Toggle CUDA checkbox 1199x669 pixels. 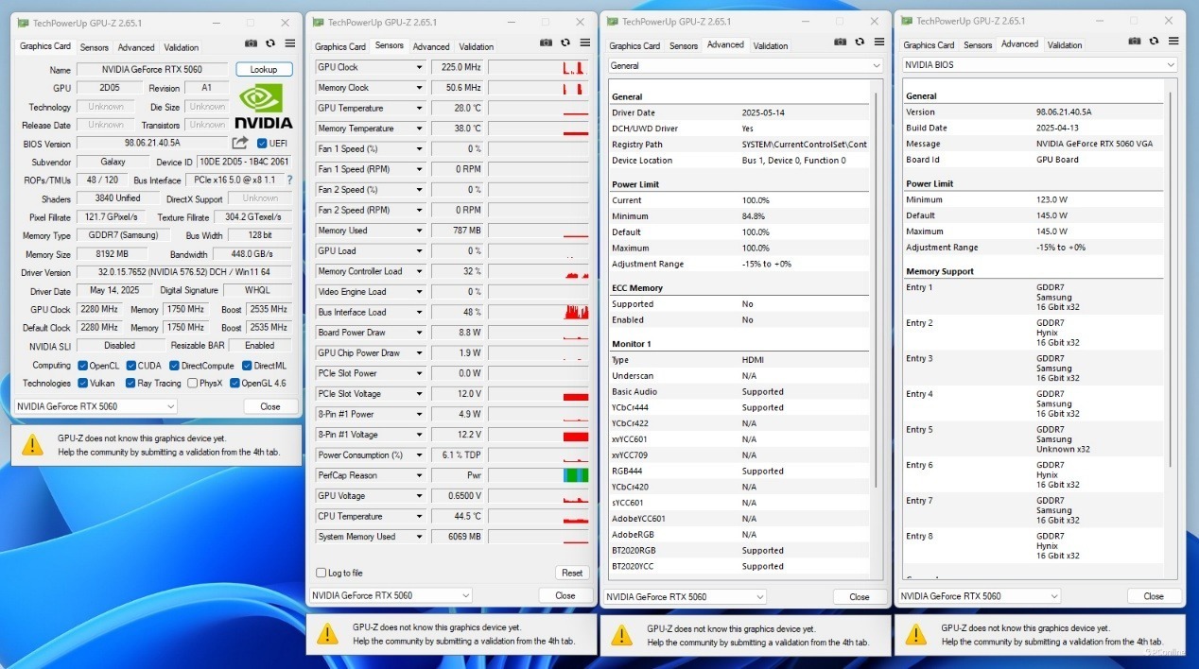point(131,365)
